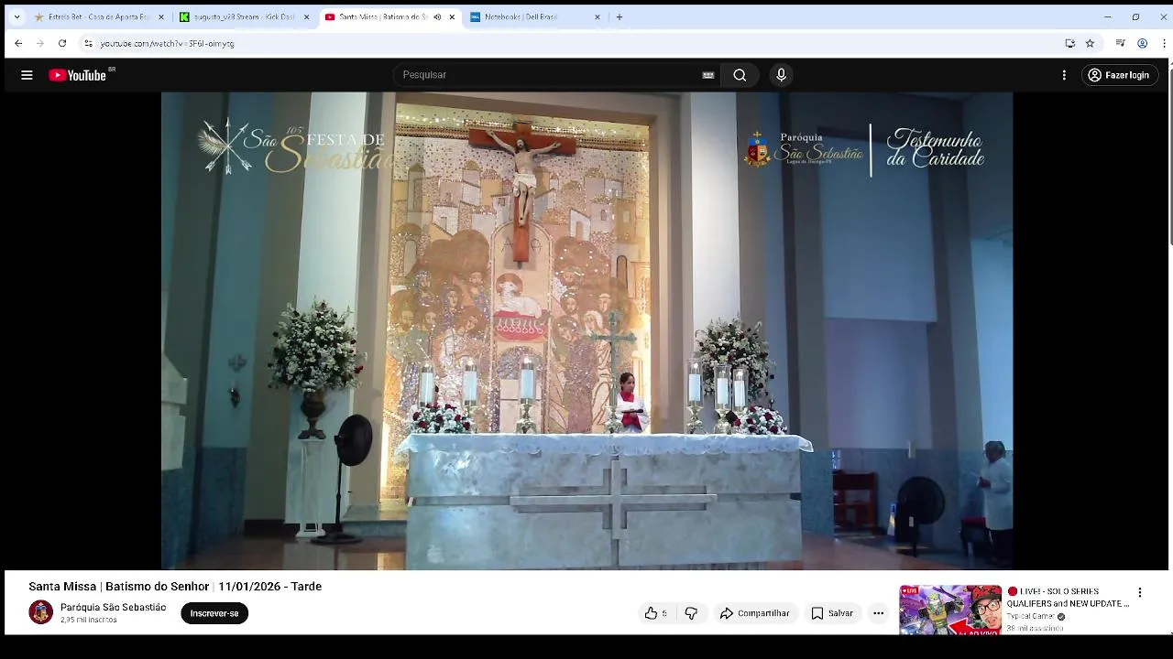The image size is (1173, 659).
Task: Save video with Salvar button
Action: point(832,613)
